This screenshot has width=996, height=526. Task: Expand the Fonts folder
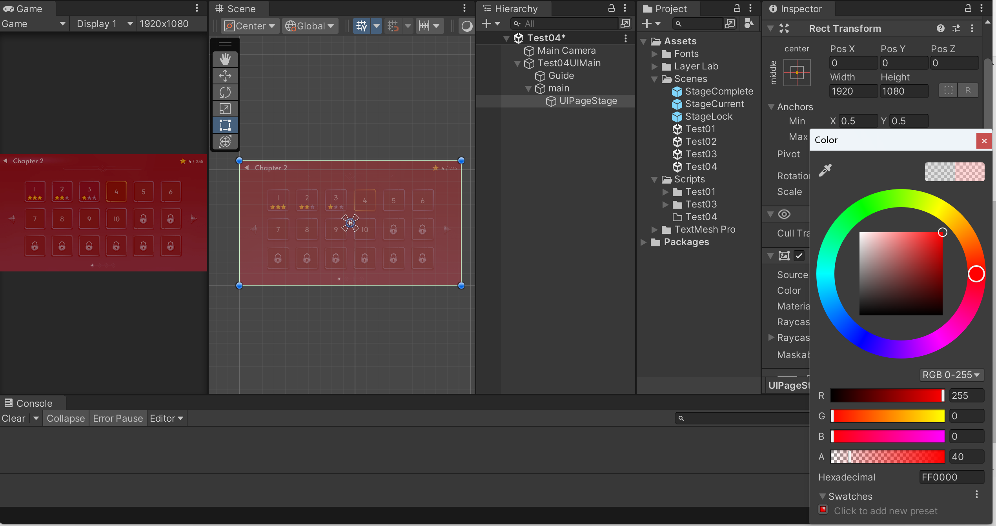(654, 54)
